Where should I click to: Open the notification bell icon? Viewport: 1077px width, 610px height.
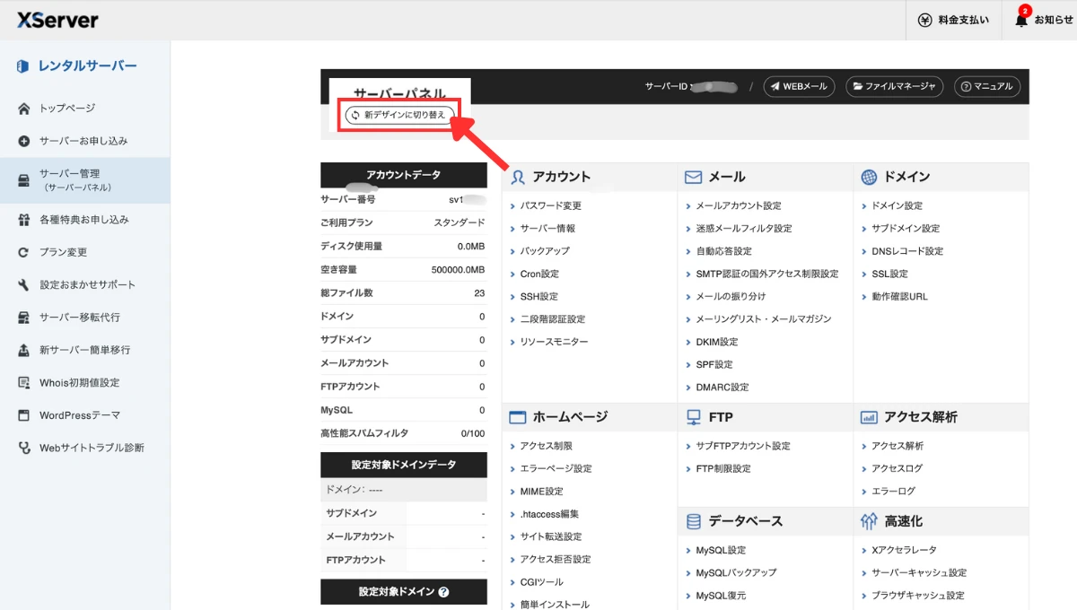click(1021, 20)
